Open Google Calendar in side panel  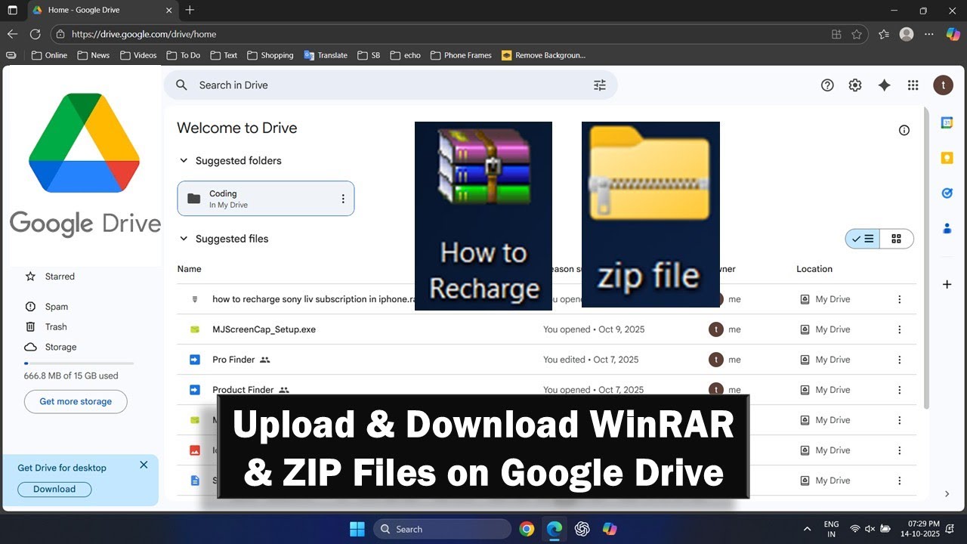click(x=947, y=122)
